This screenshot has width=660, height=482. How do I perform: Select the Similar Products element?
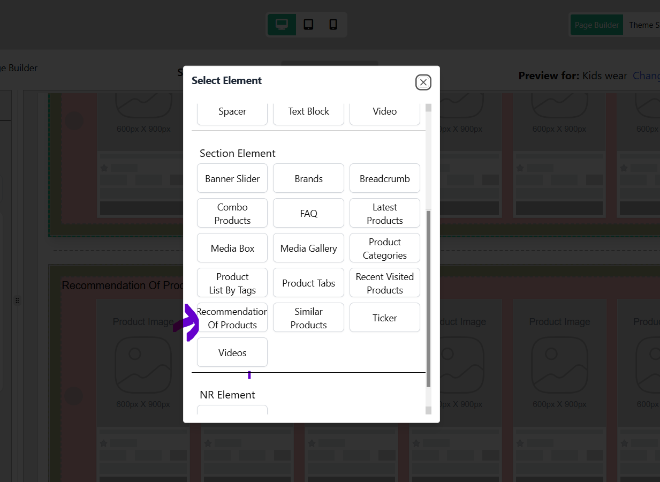click(308, 318)
